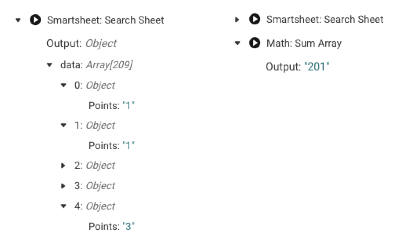Image resolution: width=413 pixels, height=248 pixels.
Task: Collapse array item 4 Object
Action: [x=63, y=206]
